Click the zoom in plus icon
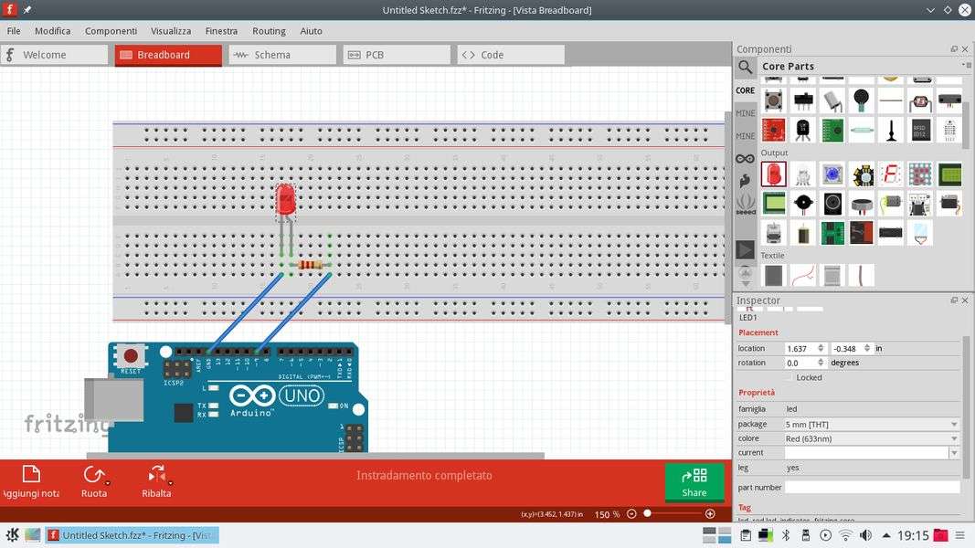This screenshot has width=975, height=548. 710,514
